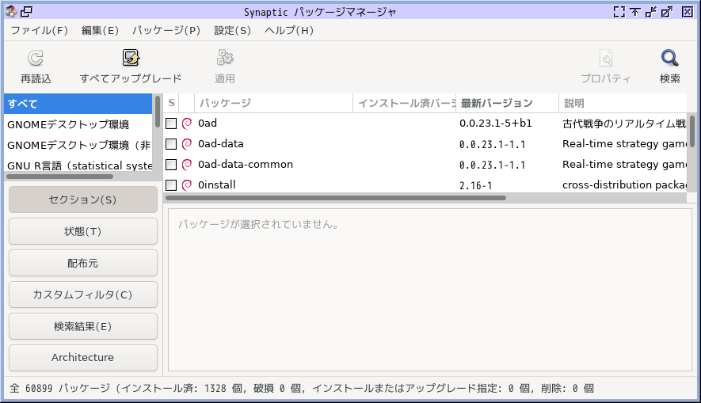The height and width of the screenshot is (403, 701).
Task: Open プロパティ properties toolbar icon
Action: [x=606, y=58]
